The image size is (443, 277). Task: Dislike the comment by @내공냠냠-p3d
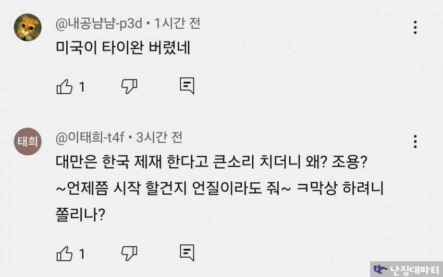129,86
